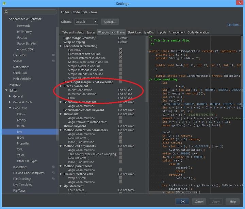245x209 pixels.
Task: Click the project-level icon next to File Encodings
Action: click(x=53, y=178)
